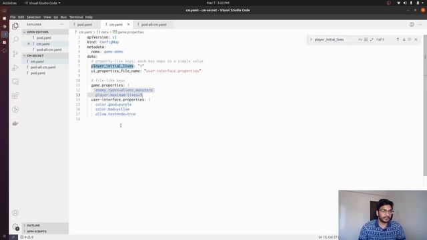Screen dimensions: 427x240
Task: Go to previous match in find widget
Action: (398, 39)
